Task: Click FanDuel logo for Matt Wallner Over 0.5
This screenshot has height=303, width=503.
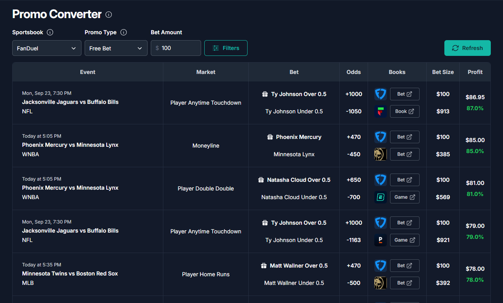Action: 381,266
